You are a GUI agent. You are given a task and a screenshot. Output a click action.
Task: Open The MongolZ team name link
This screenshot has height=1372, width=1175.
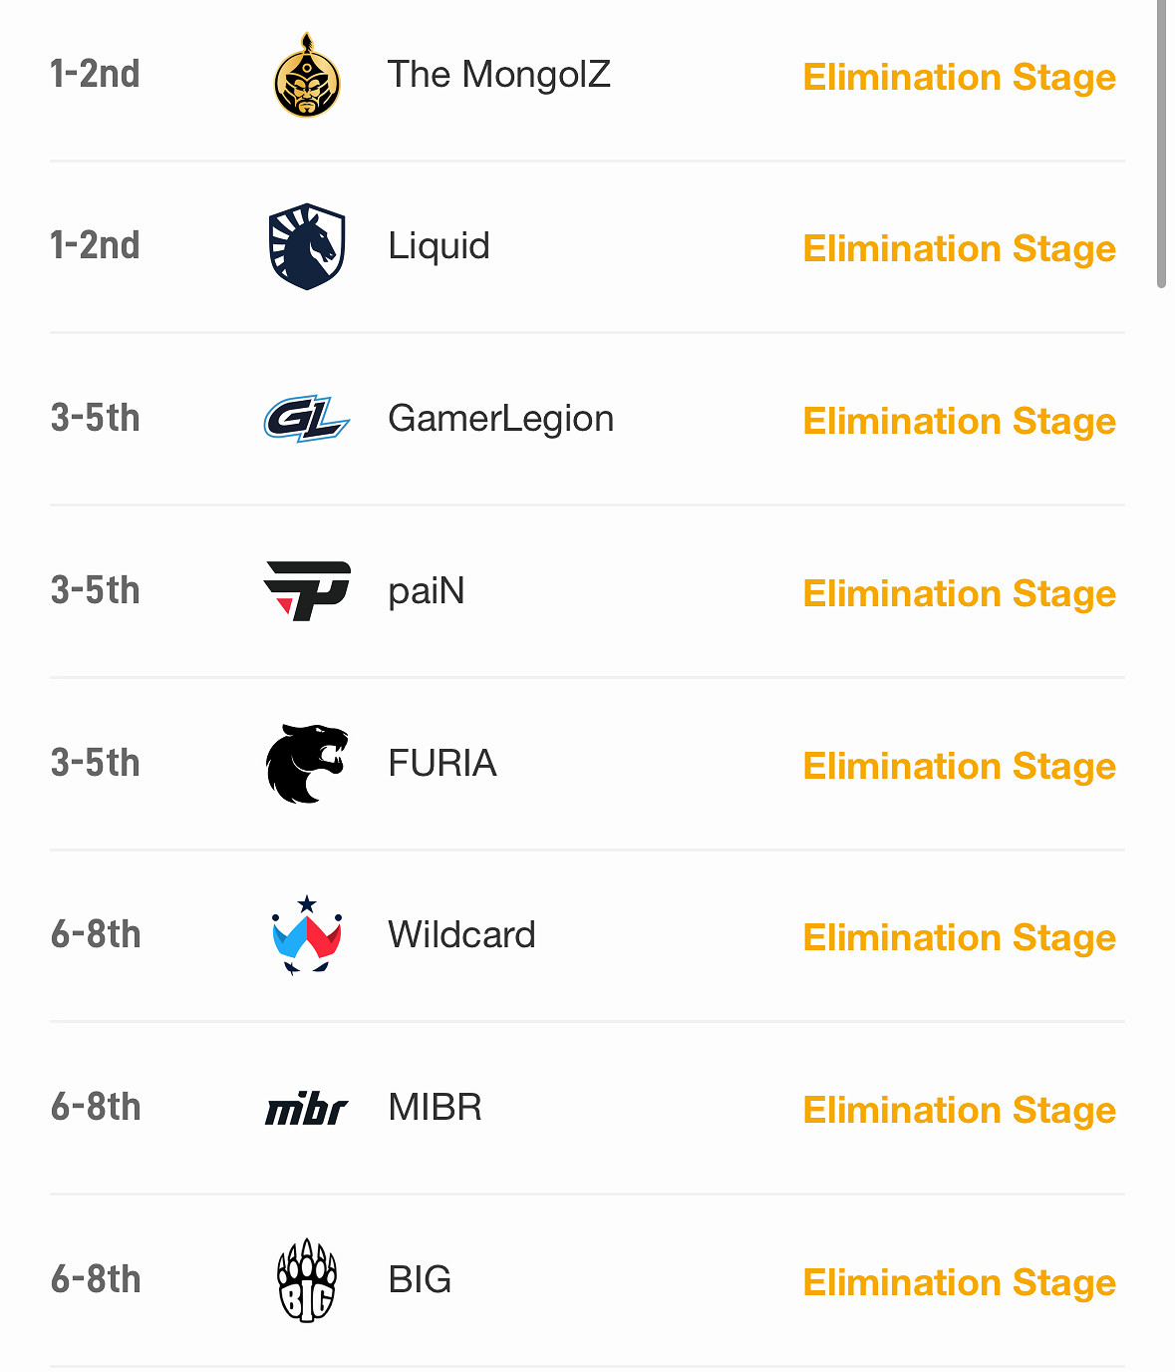pyautogui.click(x=498, y=75)
